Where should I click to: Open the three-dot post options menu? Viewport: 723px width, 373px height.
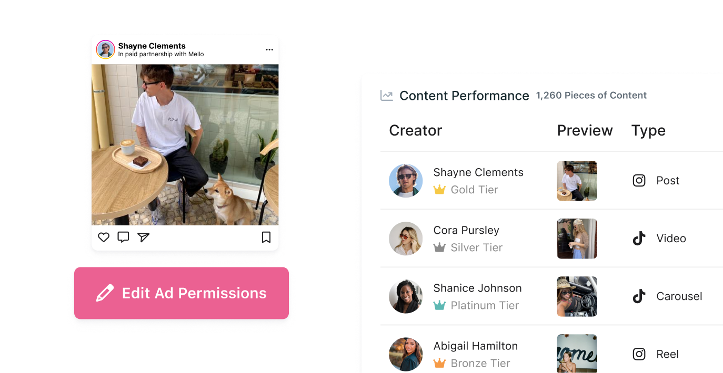point(269,50)
